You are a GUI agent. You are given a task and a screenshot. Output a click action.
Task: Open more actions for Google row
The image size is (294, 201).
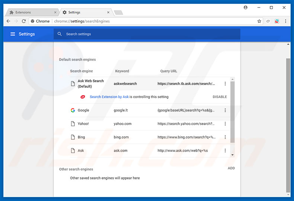(x=225, y=110)
